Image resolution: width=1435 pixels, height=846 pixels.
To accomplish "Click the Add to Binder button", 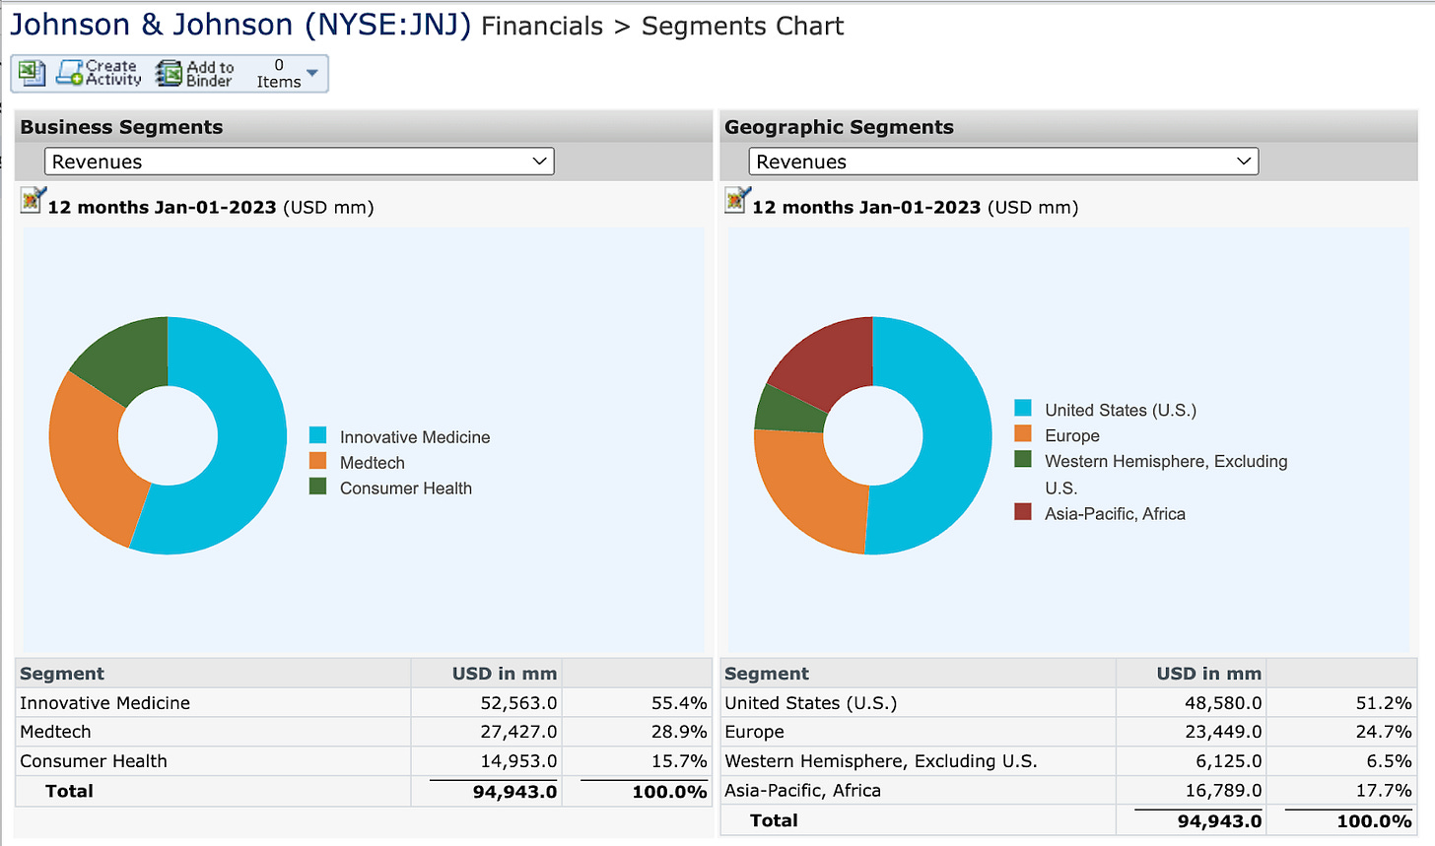I will tap(195, 73).
